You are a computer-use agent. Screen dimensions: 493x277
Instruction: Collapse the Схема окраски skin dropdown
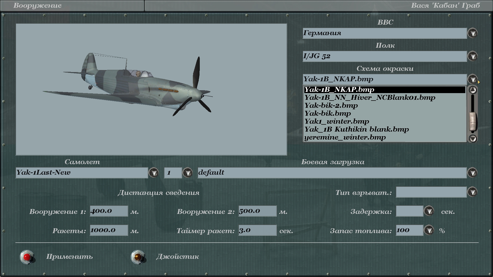coord(472,79)
